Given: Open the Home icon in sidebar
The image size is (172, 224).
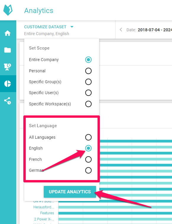Looking at the screenshot, I should pyautogui.click(x=7, y=33).
